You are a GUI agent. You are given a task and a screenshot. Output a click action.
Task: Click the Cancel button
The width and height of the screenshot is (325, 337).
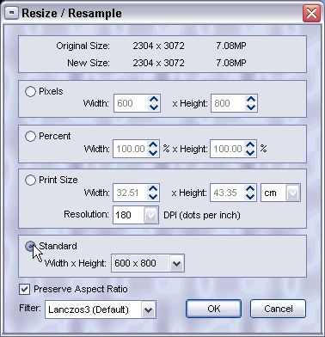pyautogui.click(x=278, y=309)
